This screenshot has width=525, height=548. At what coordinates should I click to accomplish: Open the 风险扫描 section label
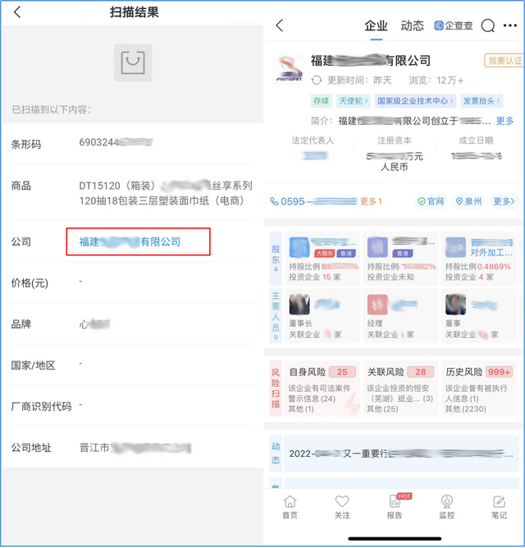[276, 389]
